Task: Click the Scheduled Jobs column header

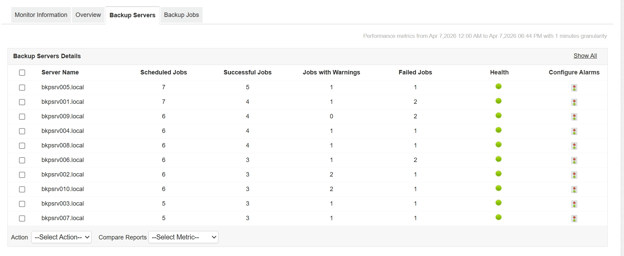Action: click(164, 72)
